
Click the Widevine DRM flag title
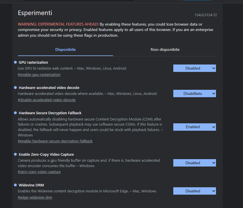click(x=31, y=185)
